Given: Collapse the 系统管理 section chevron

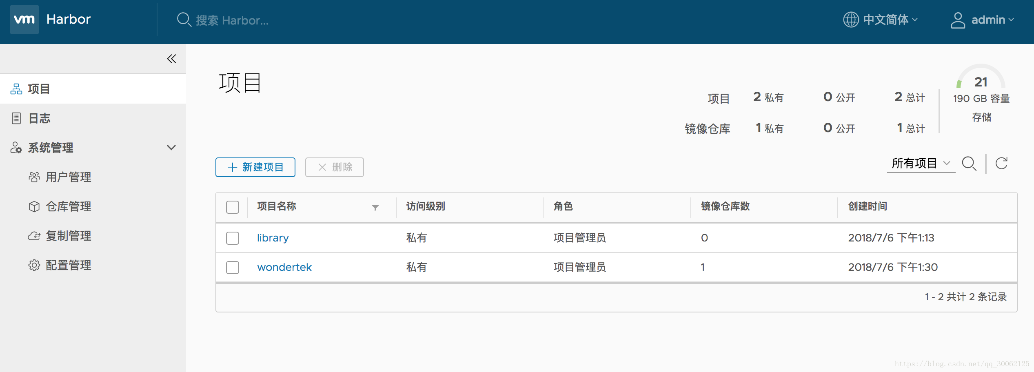Looking at the screenshot, I should 171,148.
